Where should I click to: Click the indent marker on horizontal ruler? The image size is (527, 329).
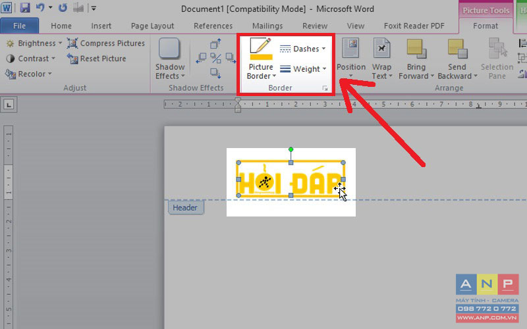point(238,105)
